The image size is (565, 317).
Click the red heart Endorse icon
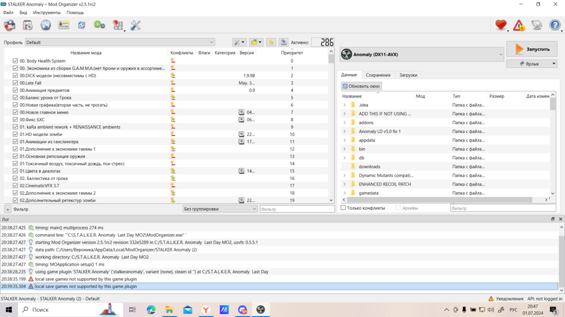pos(501,25)
